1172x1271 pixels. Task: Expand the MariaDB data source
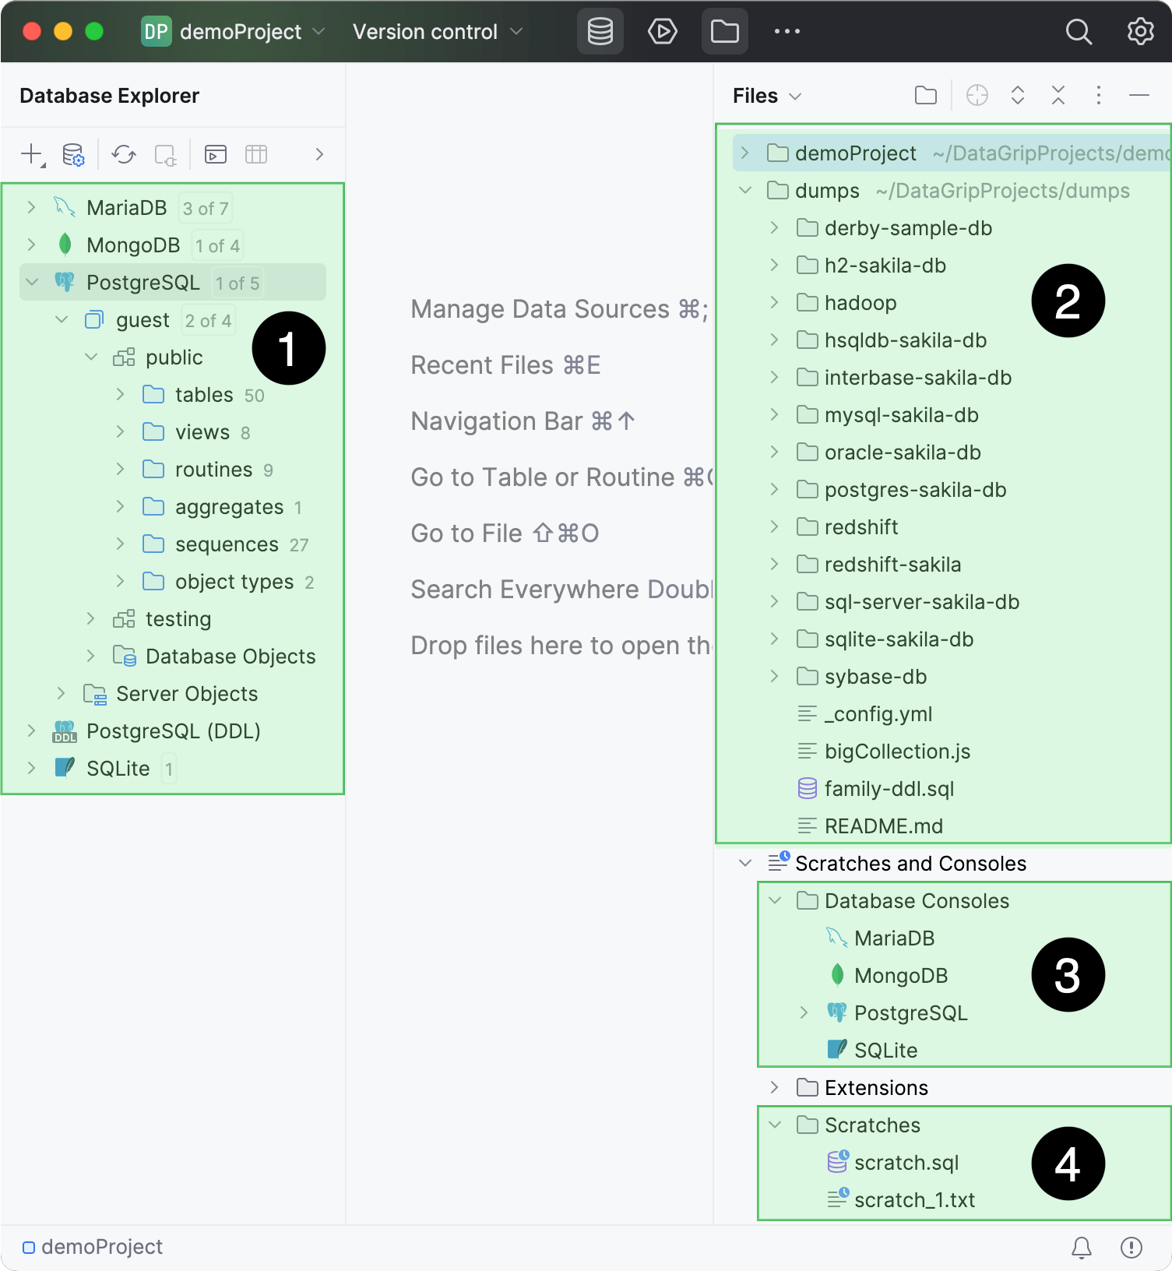tap(31, 207)
